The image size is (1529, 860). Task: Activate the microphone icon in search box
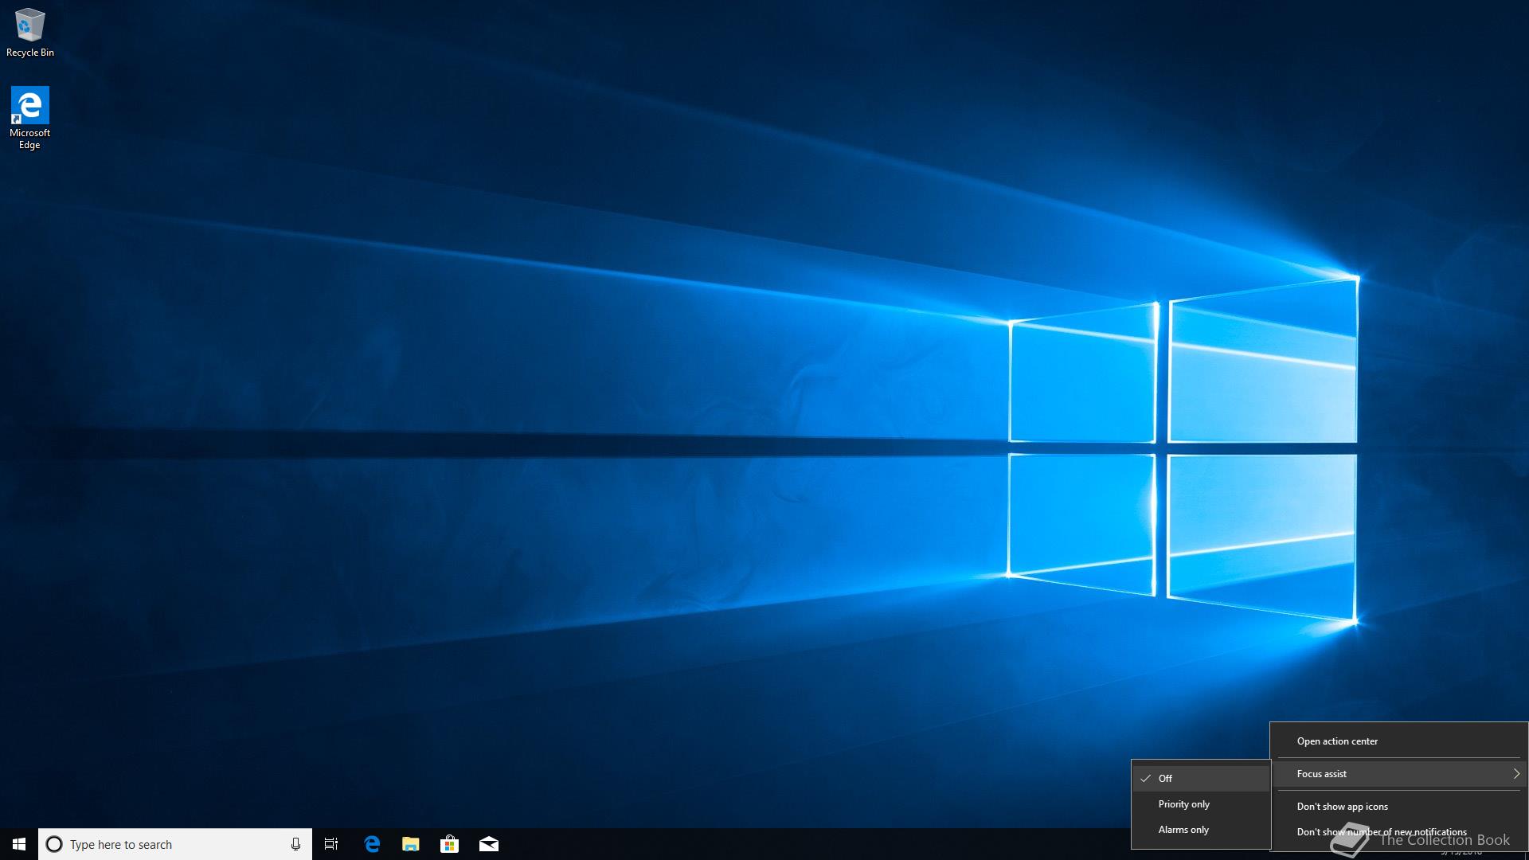pyautogui.click(x=295, y=844)
